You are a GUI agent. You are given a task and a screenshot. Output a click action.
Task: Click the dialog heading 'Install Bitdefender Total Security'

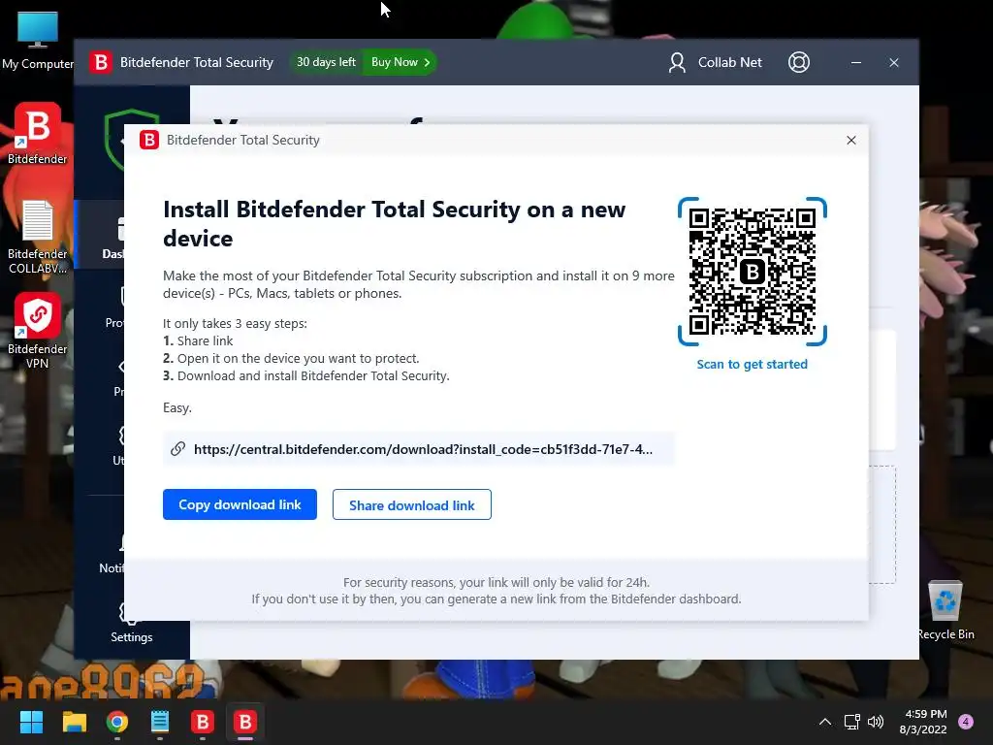394,224
